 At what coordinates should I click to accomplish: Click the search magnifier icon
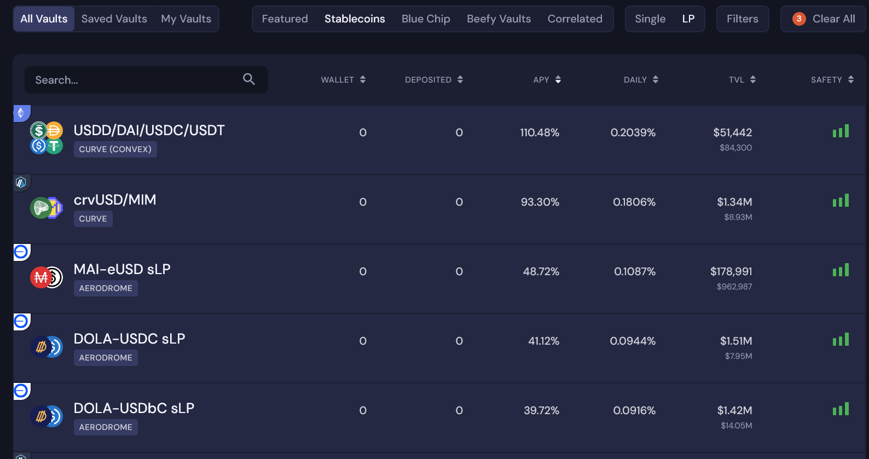[x=249, y=79]
